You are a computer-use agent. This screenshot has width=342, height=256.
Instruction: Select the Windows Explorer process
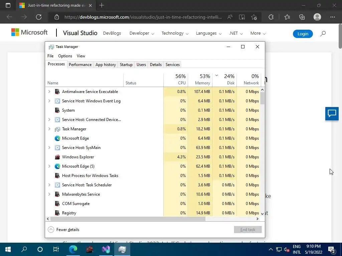tap(153, 157)
